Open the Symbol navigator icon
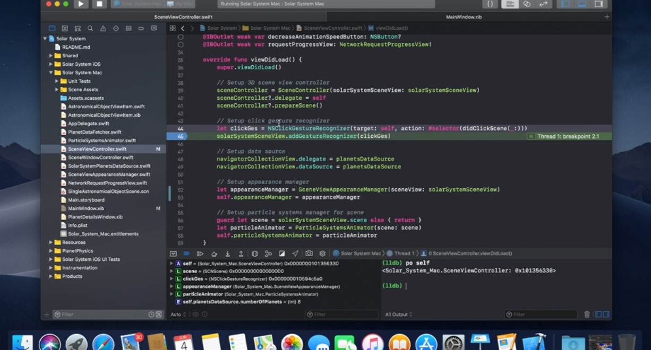651x350 pixels. (78, 28)
